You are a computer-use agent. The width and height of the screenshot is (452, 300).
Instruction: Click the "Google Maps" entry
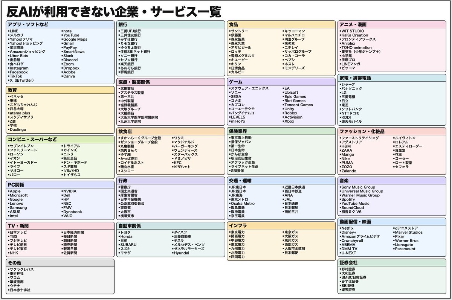coord(75,39)
